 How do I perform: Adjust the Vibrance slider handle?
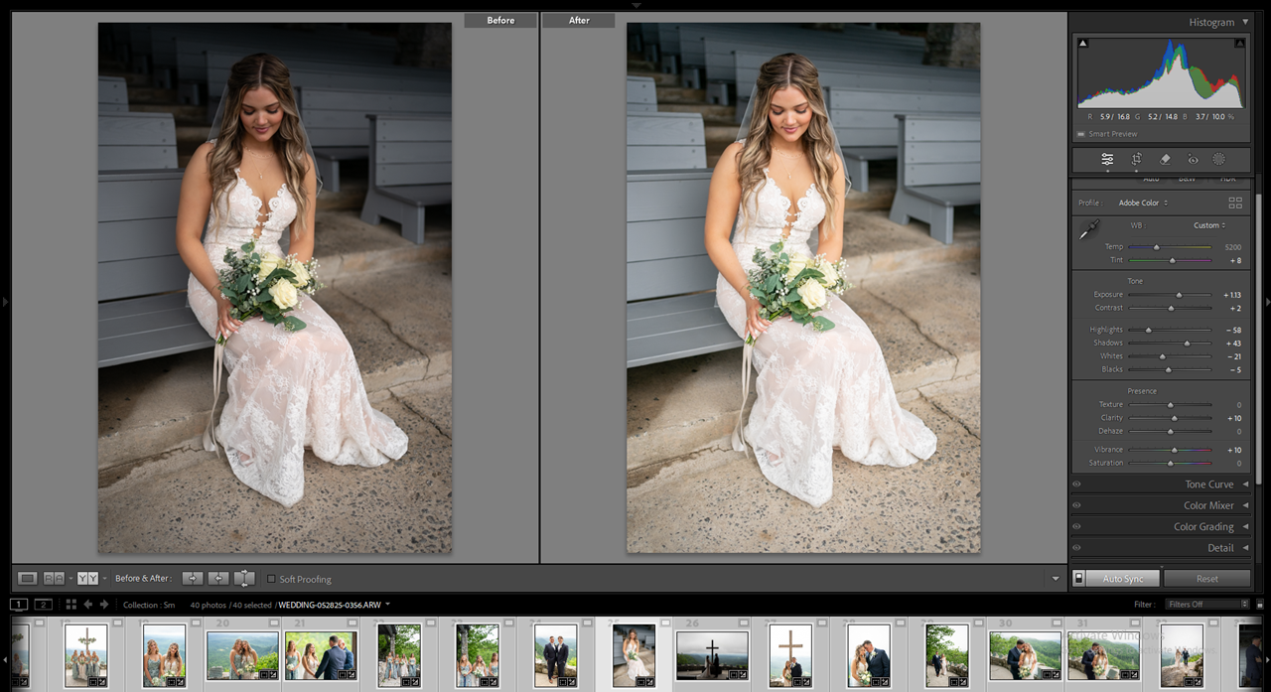click(x=1174, y=450)
